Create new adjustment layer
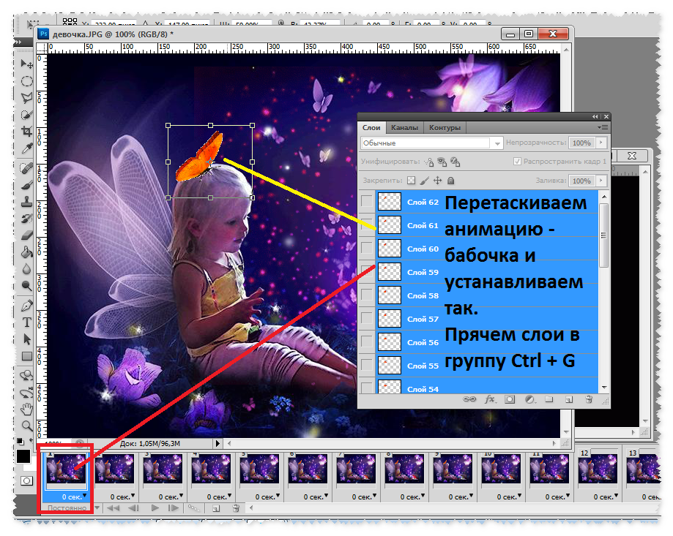673x536 pixels. [530, 399]
